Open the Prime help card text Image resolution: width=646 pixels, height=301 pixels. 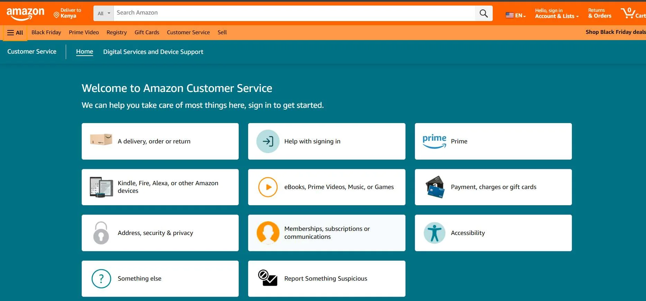[x=459, y=141]
